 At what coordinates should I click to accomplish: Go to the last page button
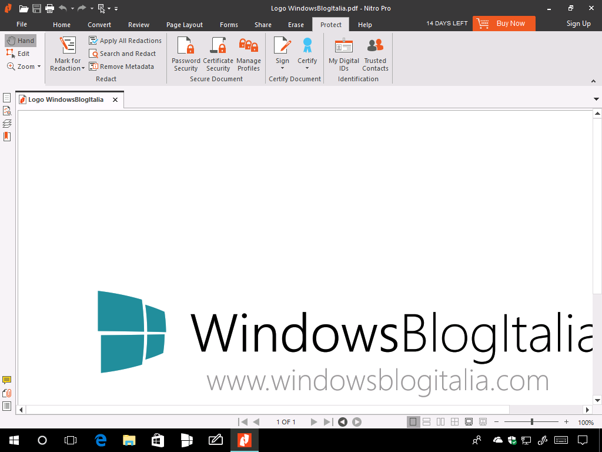coord(328,422)
